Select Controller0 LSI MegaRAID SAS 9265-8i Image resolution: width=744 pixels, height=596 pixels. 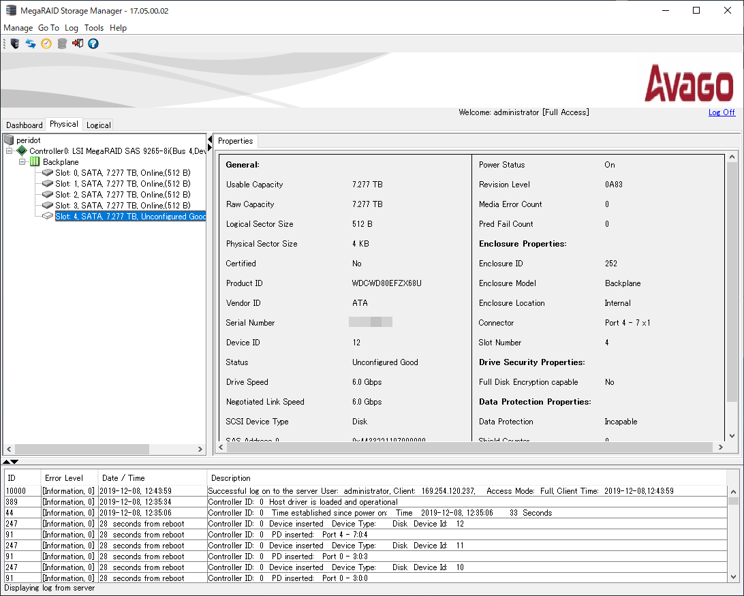coord(117,151)
